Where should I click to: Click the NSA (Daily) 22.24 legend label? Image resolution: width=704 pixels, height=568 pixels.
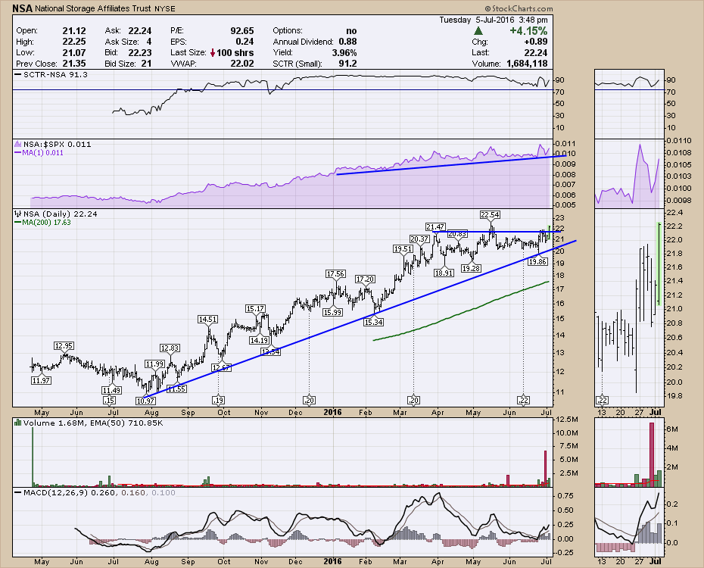pos(60,214)
